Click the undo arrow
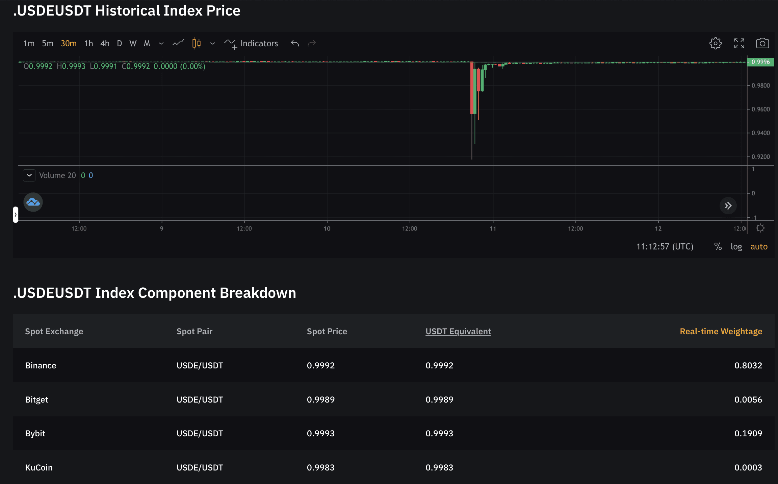 (x=295, y=43)
